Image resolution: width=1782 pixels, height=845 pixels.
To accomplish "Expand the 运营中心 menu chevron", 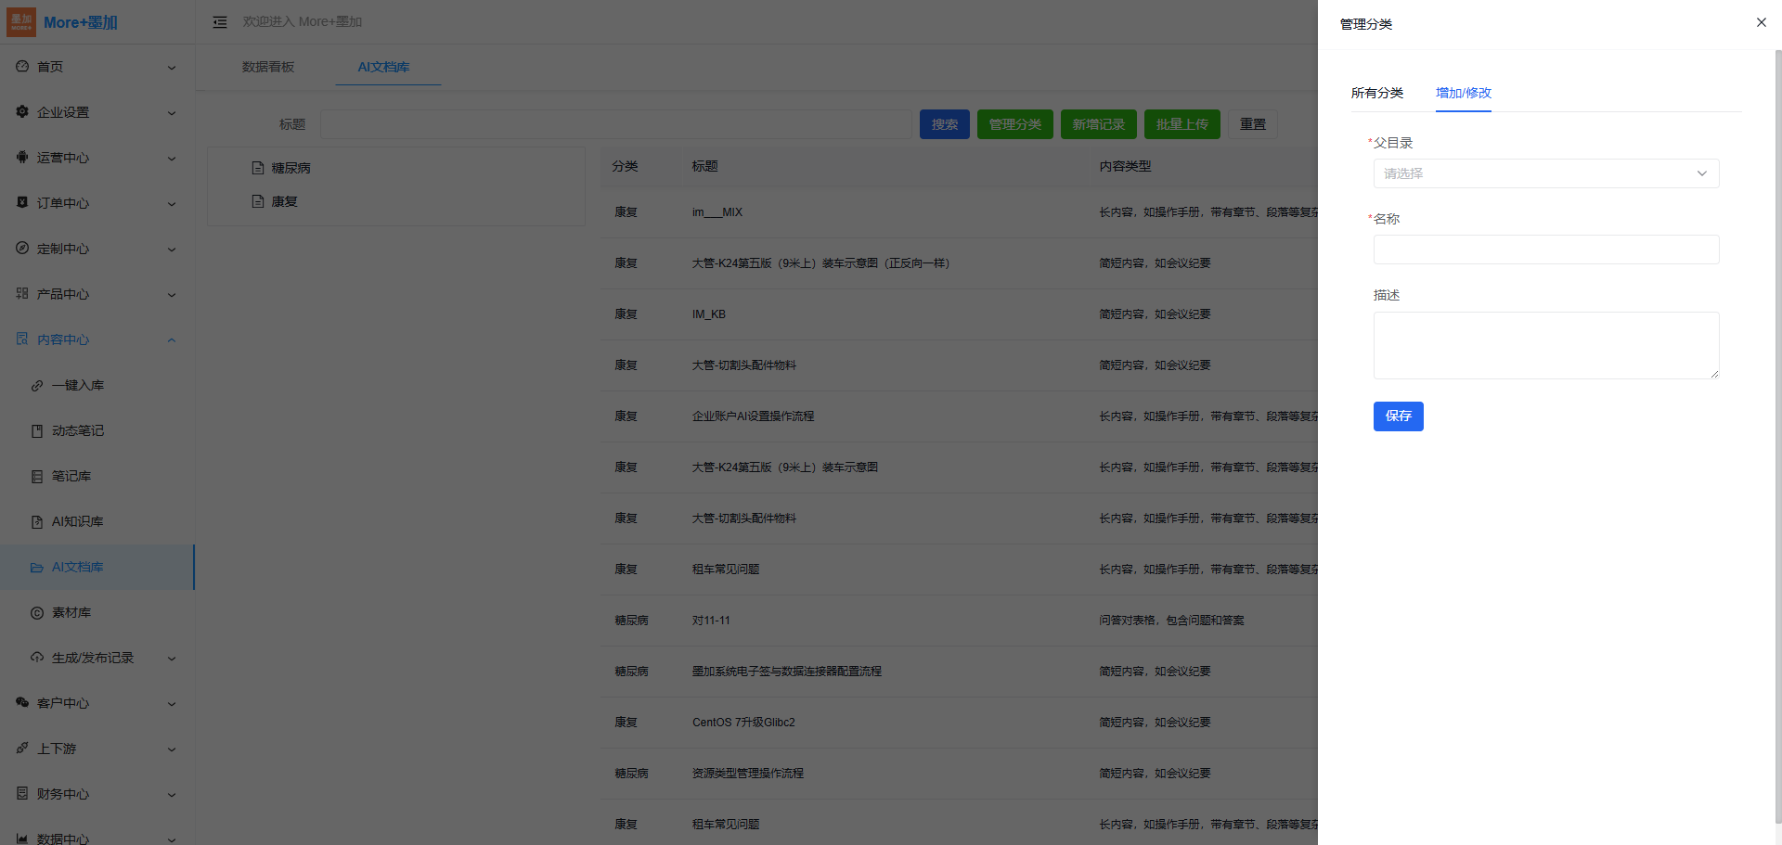I will click(x=172, y=159).
